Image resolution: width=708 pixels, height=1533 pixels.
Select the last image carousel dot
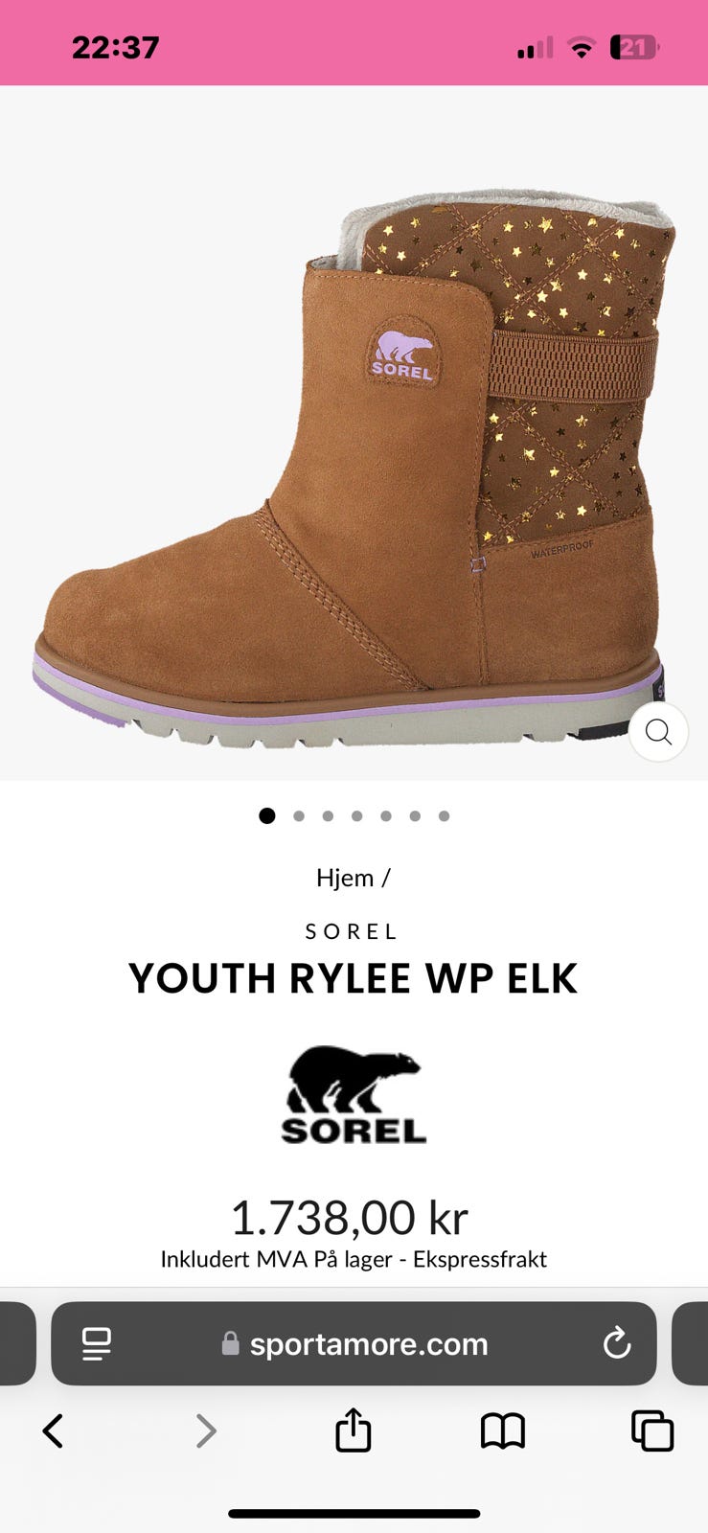click(x=444, y=816)
